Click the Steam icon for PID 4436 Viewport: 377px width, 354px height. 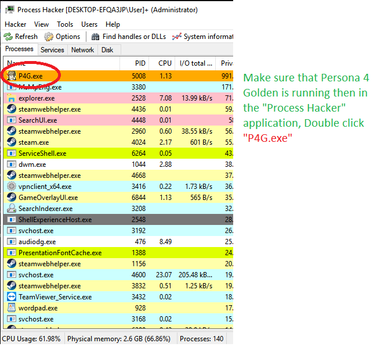pos(11,109)
